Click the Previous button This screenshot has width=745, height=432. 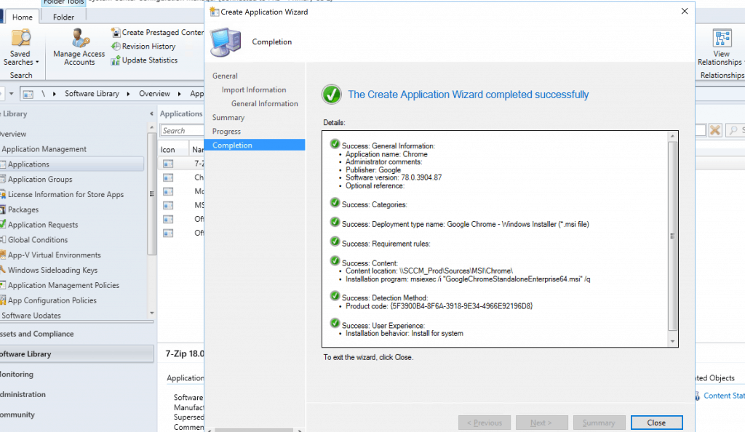click(484, 423)
